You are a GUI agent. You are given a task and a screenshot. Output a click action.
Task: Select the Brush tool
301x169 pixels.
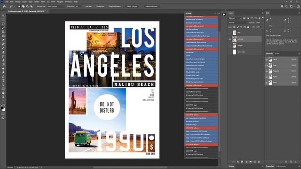3,48
